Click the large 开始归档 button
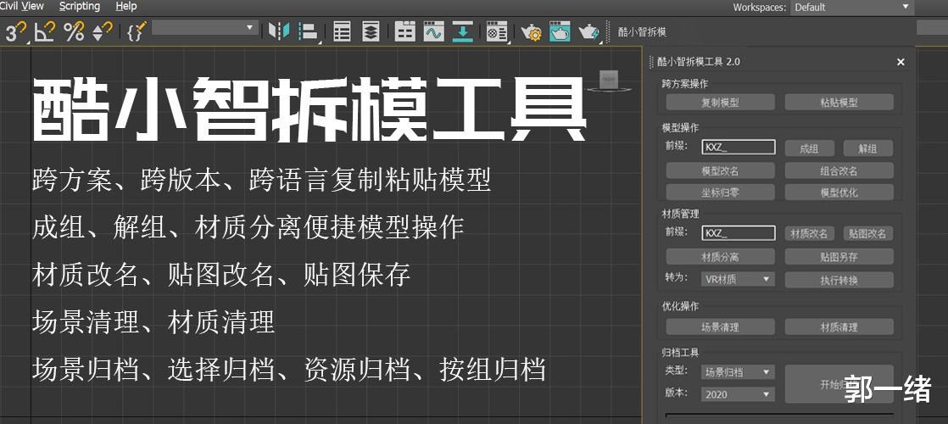The height and width of the screenshot is (424, 948). [x=839, y=384]
